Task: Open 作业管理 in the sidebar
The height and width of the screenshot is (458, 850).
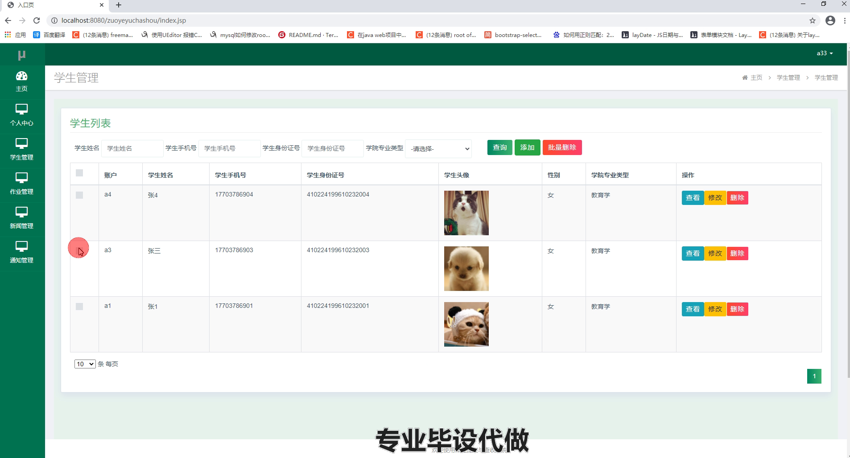Action: click(x=21, y=184)
